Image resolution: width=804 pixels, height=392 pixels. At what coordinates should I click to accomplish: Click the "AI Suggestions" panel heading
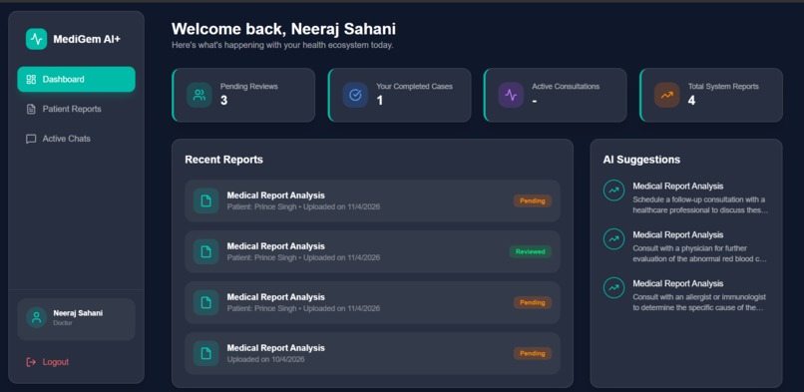pos(641,160)
